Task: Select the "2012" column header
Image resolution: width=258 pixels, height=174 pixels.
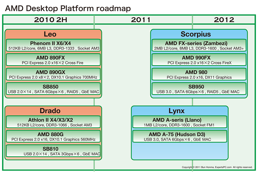Action: tap(224, 20)
